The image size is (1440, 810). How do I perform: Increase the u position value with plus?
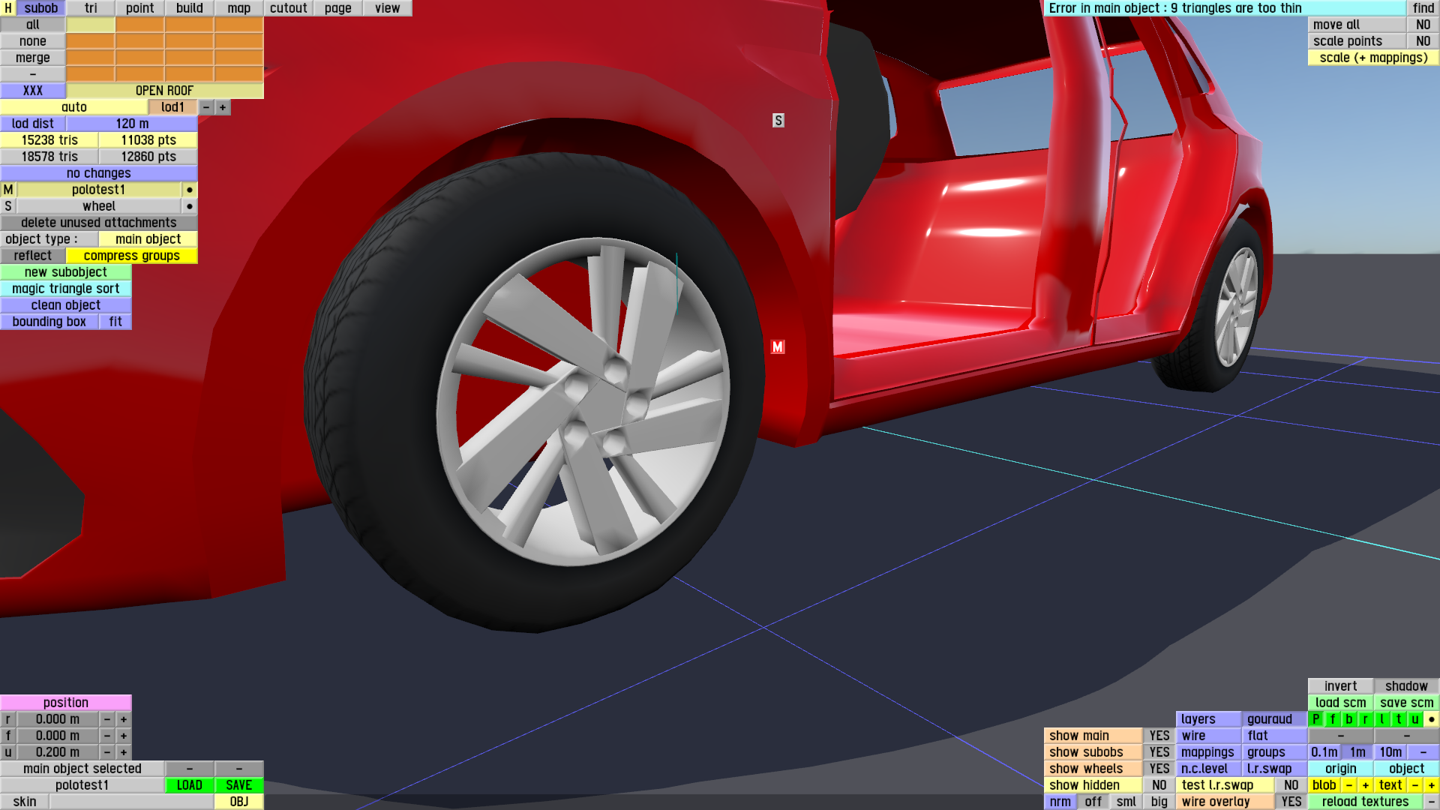[124, 752]
